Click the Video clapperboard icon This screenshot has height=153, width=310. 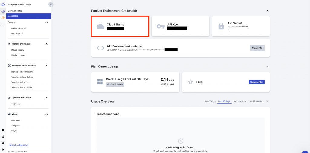click(9, 114)
